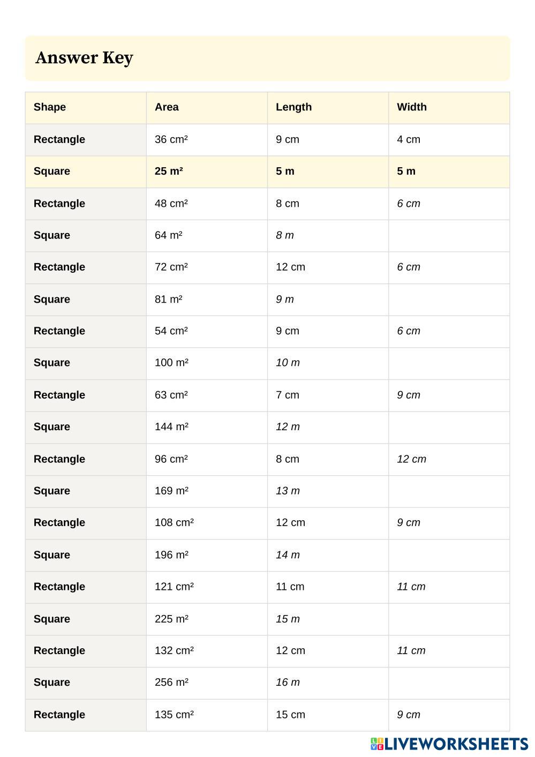Click the 16 m length answer

point(288,683)
